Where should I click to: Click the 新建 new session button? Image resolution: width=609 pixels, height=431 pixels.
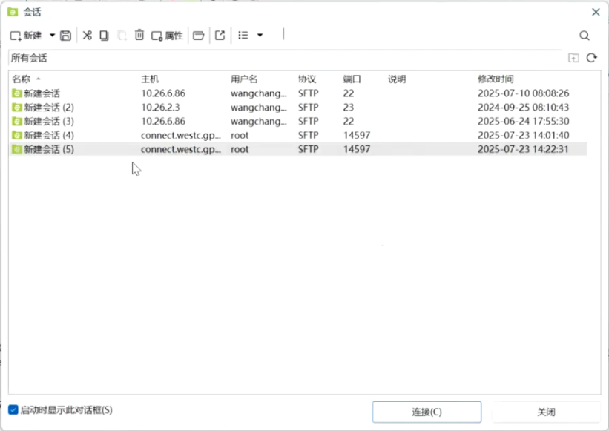coord(26,36)
